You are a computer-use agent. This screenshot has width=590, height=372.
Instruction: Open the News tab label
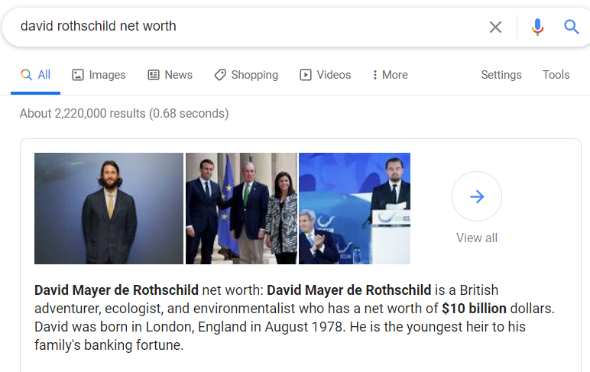(178, 75)
